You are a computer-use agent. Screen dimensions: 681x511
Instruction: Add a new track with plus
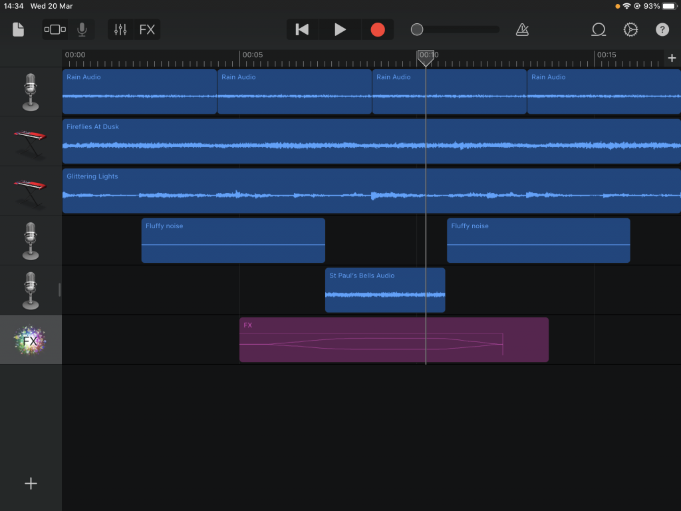pos(31,483)
